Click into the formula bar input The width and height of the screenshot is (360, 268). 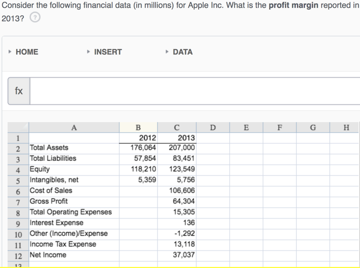tap(195, 91)
